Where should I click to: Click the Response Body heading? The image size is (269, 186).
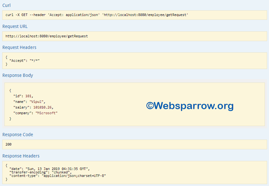pyautogui.click(x=18, y=75)
